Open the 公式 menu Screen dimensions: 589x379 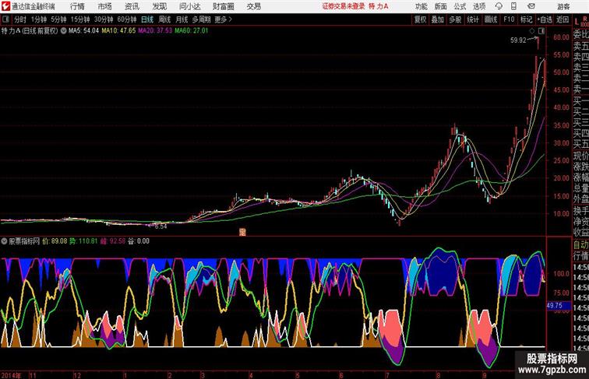(460, 6)
